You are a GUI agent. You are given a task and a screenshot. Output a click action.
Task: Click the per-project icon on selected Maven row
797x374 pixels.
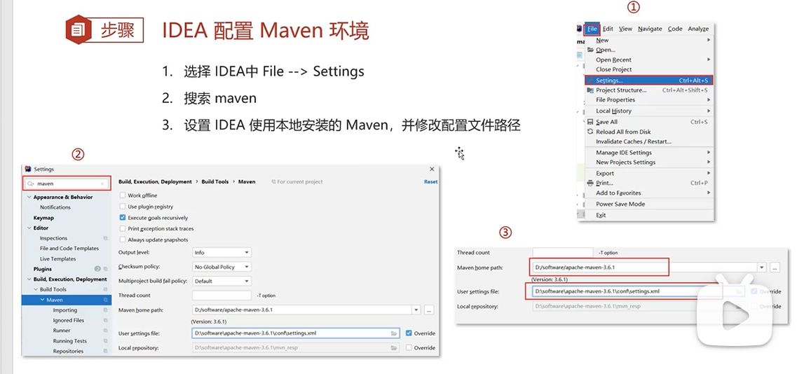(x=105, y=300)
